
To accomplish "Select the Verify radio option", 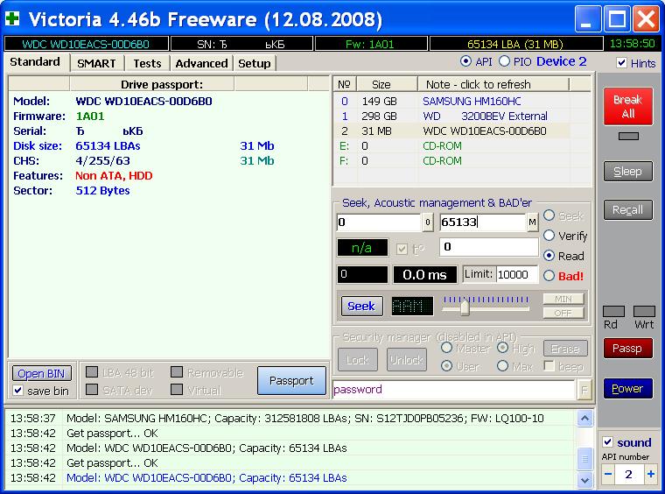I will click(549, 236).
